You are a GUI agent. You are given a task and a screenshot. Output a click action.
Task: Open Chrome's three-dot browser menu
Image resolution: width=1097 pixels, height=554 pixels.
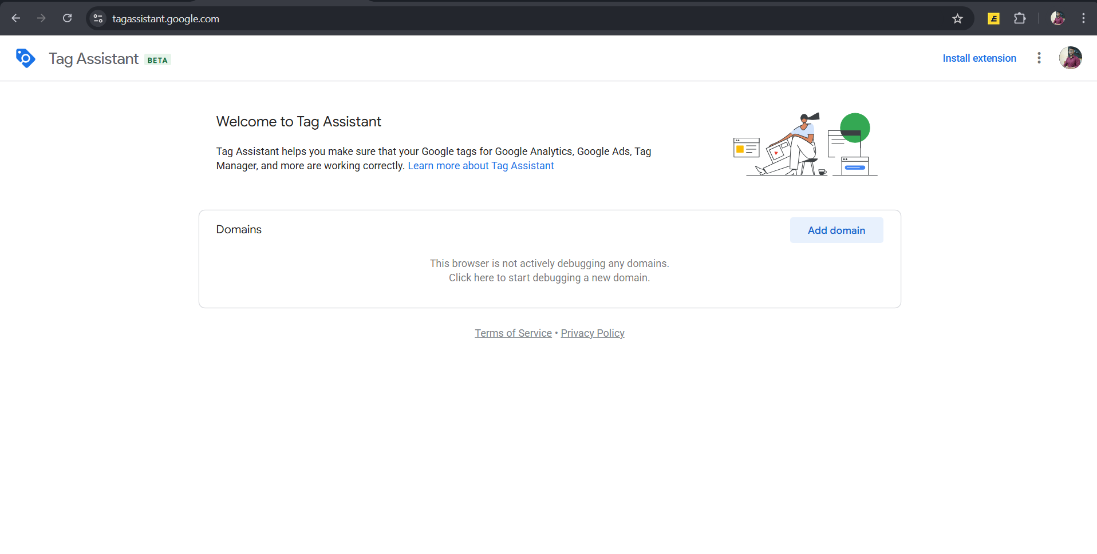(x=1083, y=18)
